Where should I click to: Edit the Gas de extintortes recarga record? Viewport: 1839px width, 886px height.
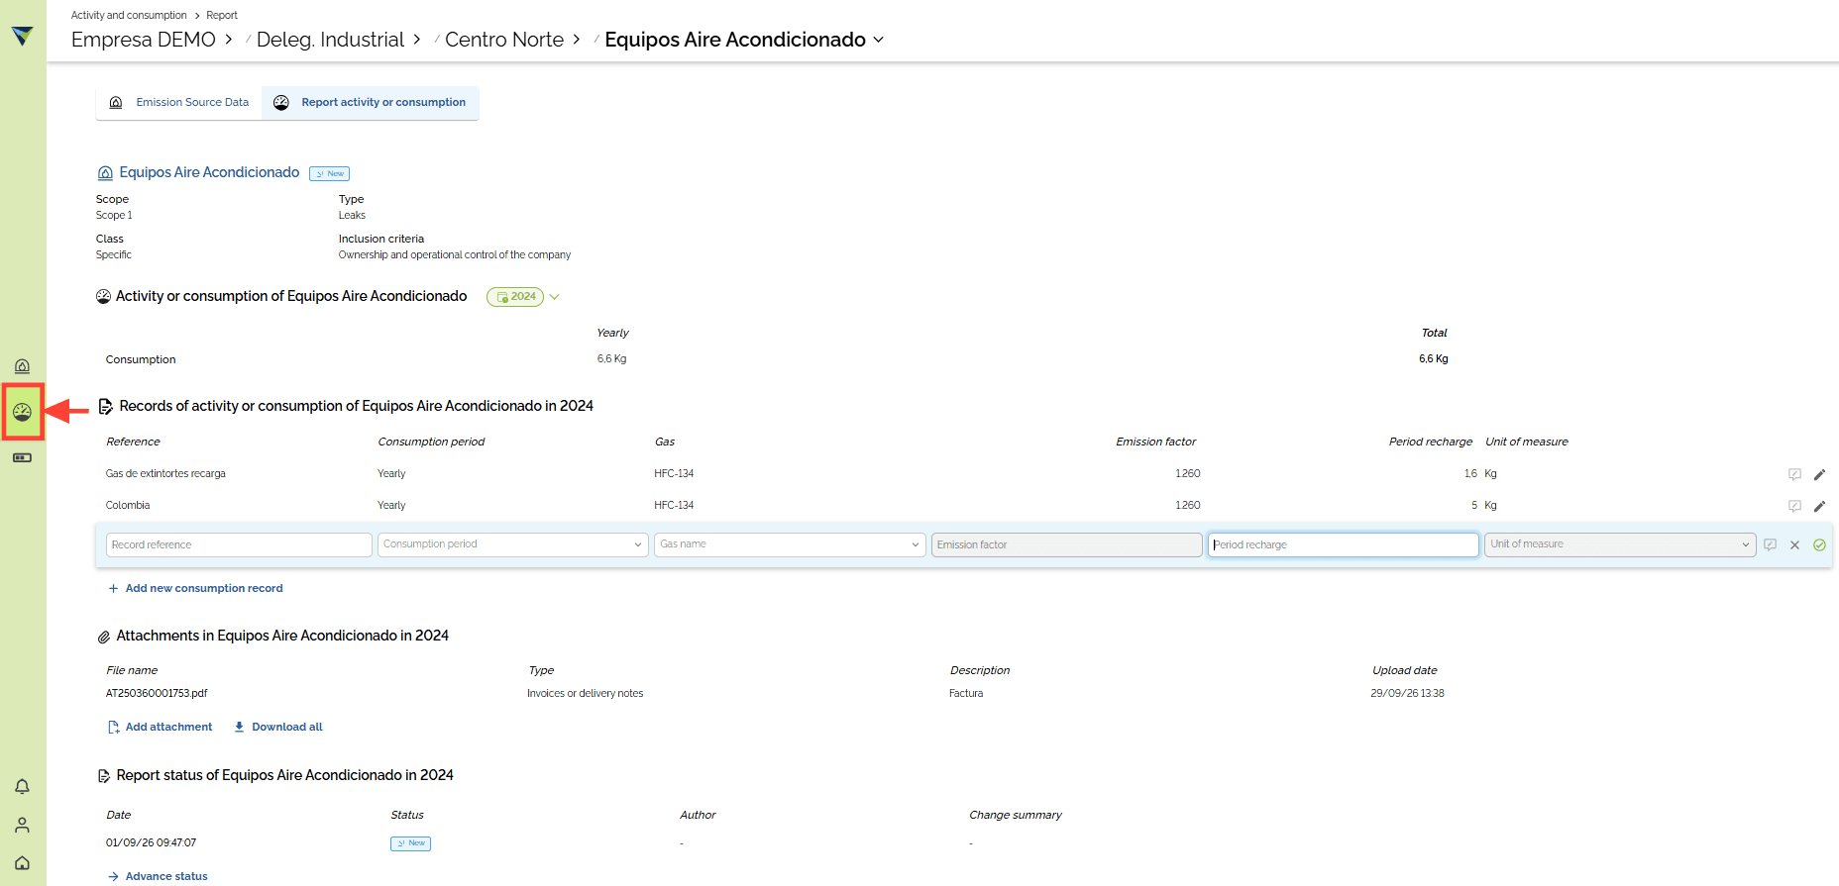point(1819,474)
